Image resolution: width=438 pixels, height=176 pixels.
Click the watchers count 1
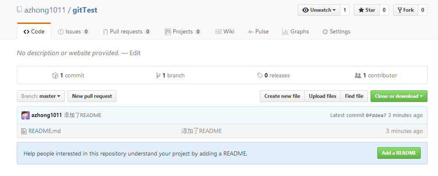tap(345, 10)
